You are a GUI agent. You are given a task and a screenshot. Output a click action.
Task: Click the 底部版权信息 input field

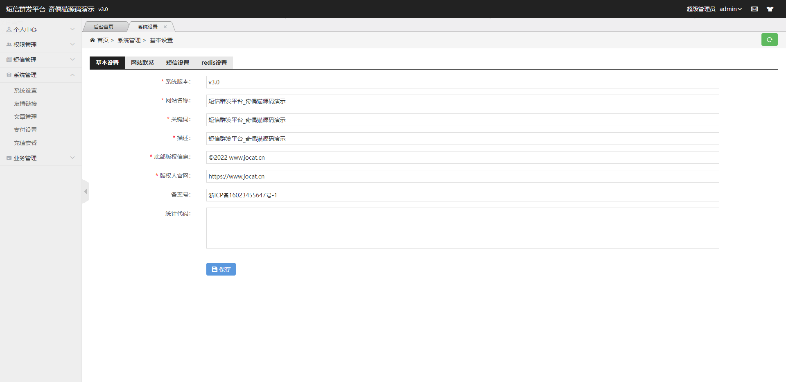[x=463, y=157]
